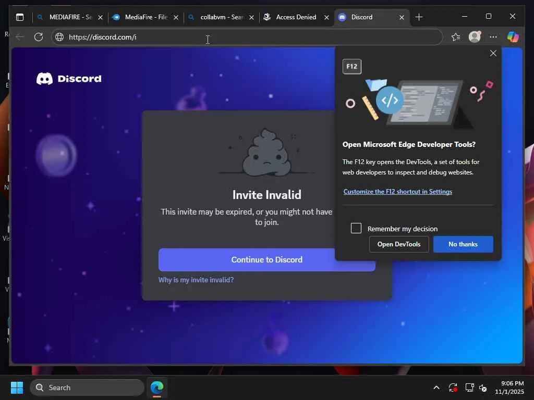This screenshot has height=400, width=534.
Task: Open the tab actions menu icon
Action: [x=20, y=17]
